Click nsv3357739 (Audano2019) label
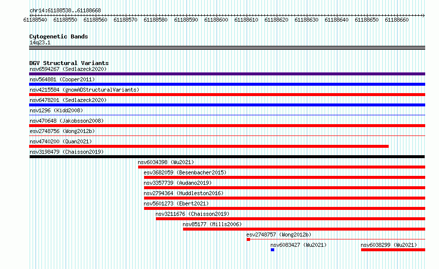 tap(178, 183)
